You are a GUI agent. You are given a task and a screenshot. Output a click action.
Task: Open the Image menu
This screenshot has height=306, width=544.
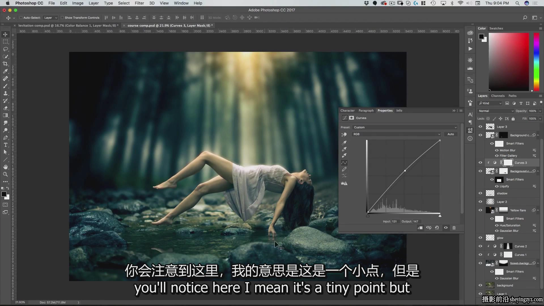coord(78,3)
